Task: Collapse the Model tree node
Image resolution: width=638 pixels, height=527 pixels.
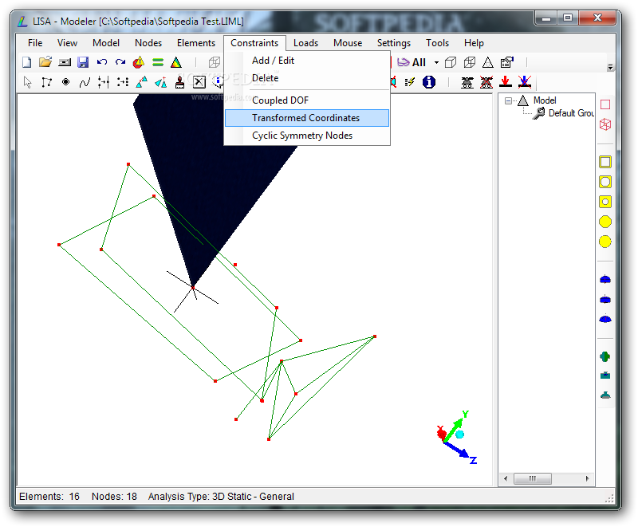Action: click(x=508, y=100)
